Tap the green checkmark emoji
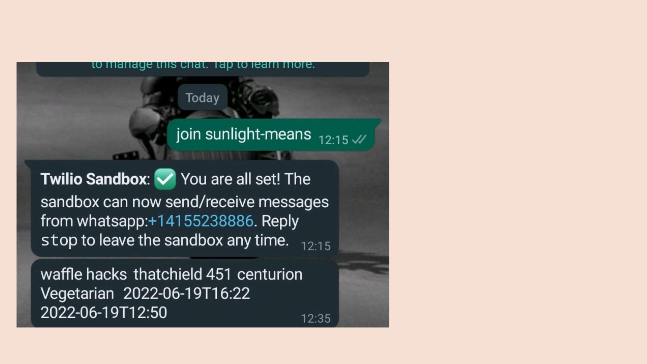 coord(165,179)
